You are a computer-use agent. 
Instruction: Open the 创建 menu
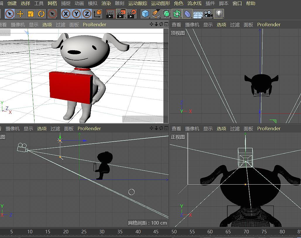tap(12, 3)
